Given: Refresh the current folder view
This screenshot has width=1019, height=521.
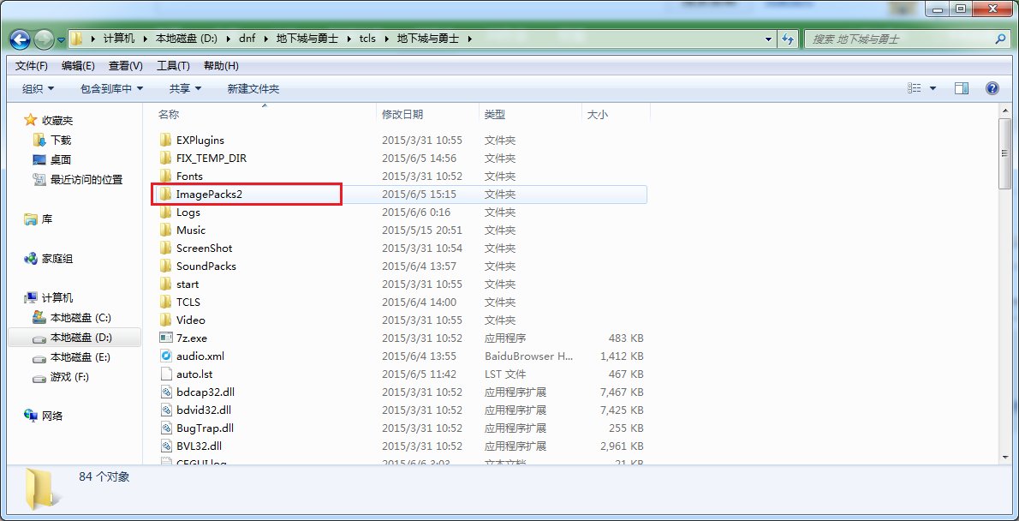Looking at the screenshot, I should pos(787,38).
